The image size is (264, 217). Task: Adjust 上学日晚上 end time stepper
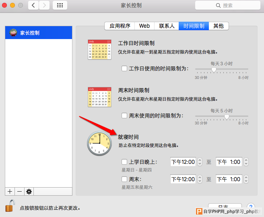click(246, 162)
